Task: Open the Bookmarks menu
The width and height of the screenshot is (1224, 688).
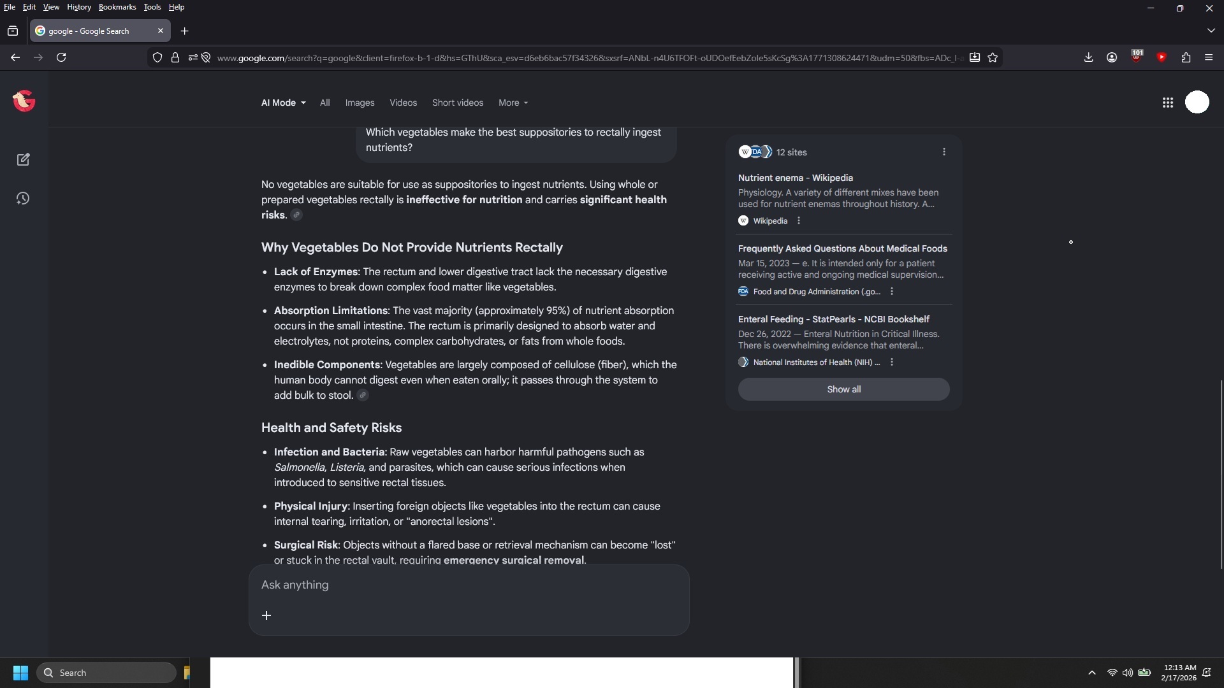Action: pos(117,7)
